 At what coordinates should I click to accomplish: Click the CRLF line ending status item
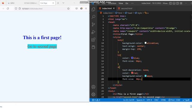click(156, 100)
